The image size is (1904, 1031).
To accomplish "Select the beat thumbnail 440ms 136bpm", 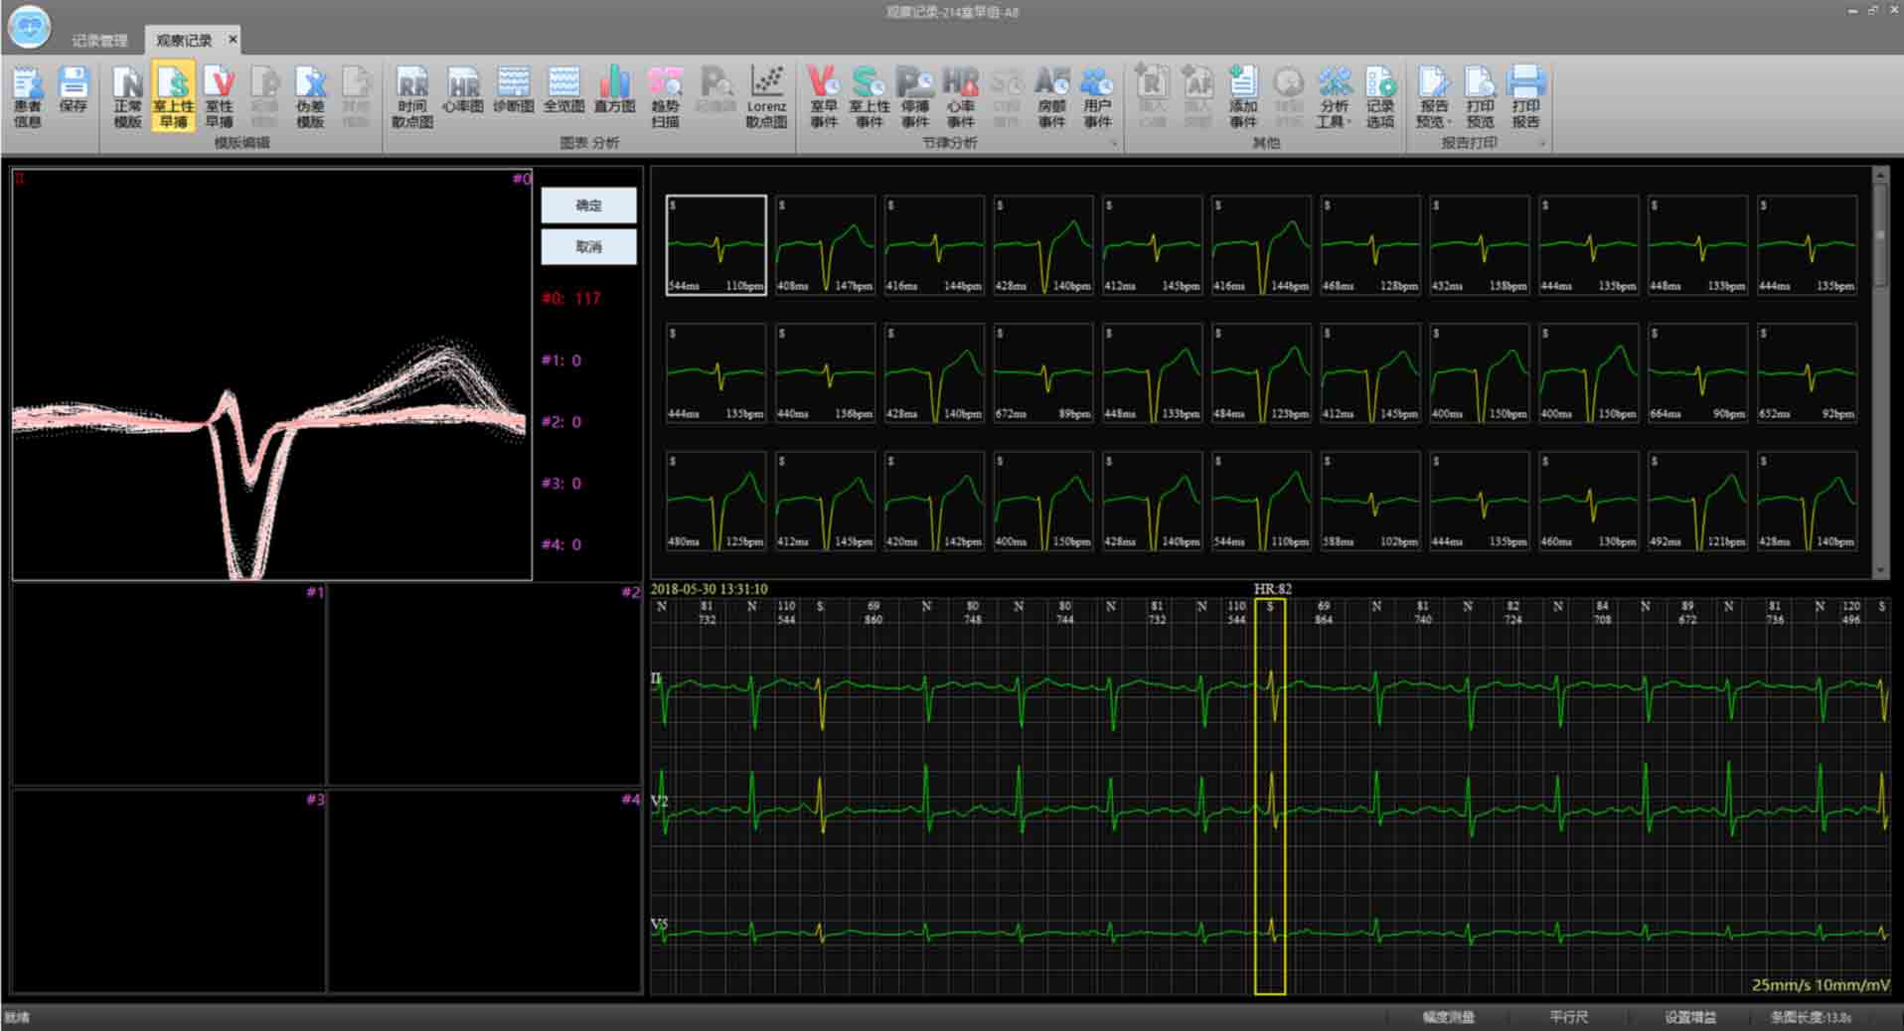I will click(825, 373).
